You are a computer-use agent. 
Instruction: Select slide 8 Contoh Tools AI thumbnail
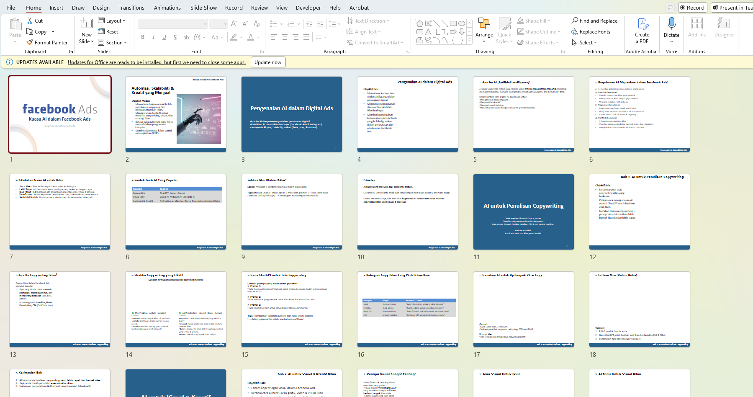pyautogui.click(x=176, y=212)
